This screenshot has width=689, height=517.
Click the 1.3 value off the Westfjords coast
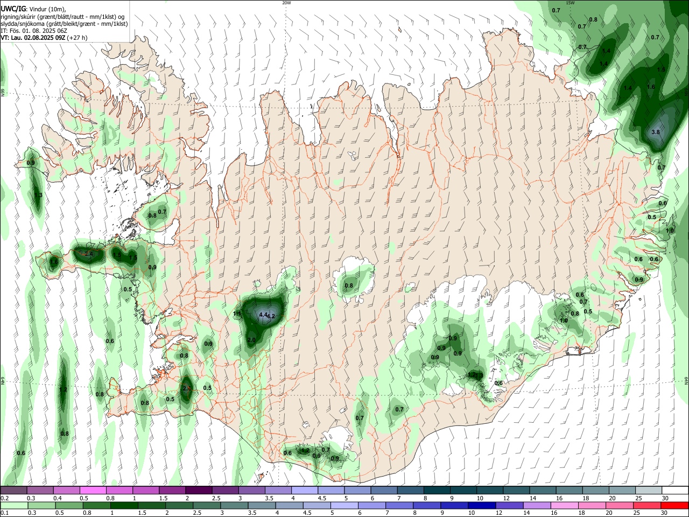click(38, 195)
